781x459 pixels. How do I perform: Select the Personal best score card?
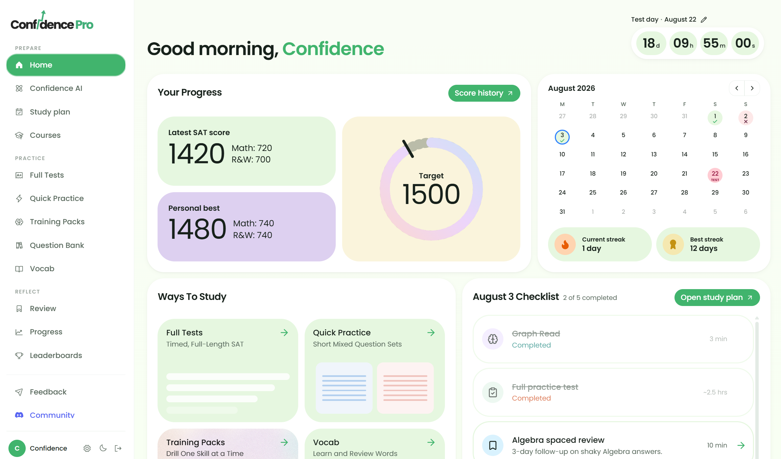tap(246, 227)
